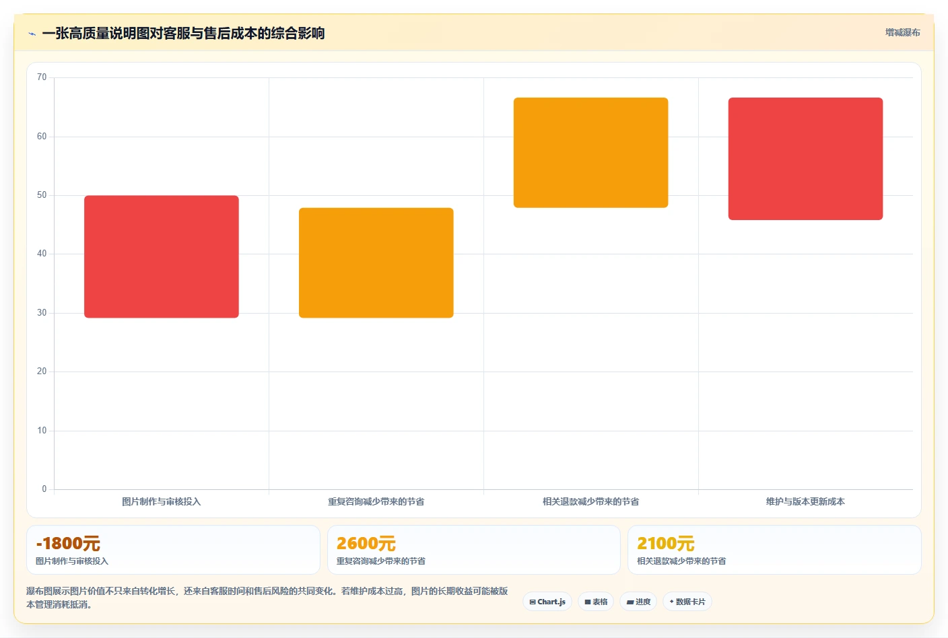948x638 pixels.
Task: Click the x-axis label 维护与版本更新成本
Action: 806,501
